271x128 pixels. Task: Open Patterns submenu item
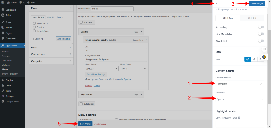(6, 56)
